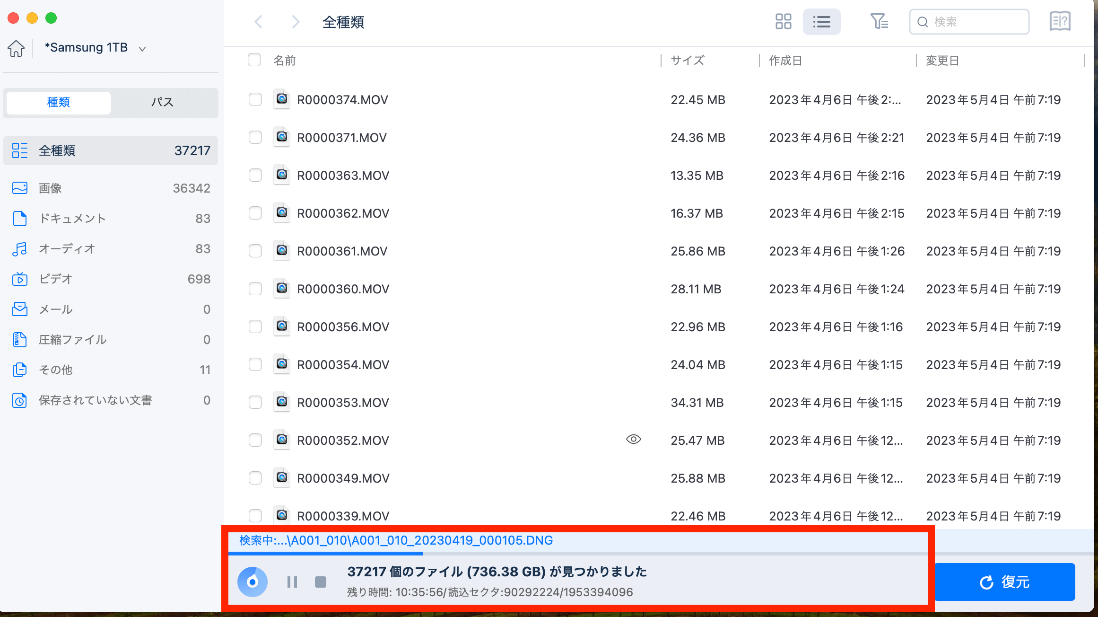Stop the scan
This screenshot has height=617, width=1098.
(x=321, y=582)
